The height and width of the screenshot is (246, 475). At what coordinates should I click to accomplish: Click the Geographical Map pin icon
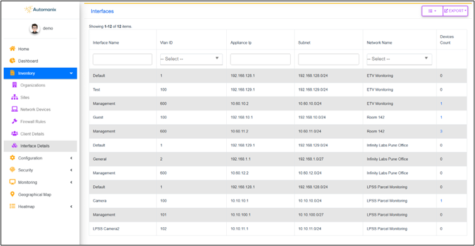click(x=13, y=194)
